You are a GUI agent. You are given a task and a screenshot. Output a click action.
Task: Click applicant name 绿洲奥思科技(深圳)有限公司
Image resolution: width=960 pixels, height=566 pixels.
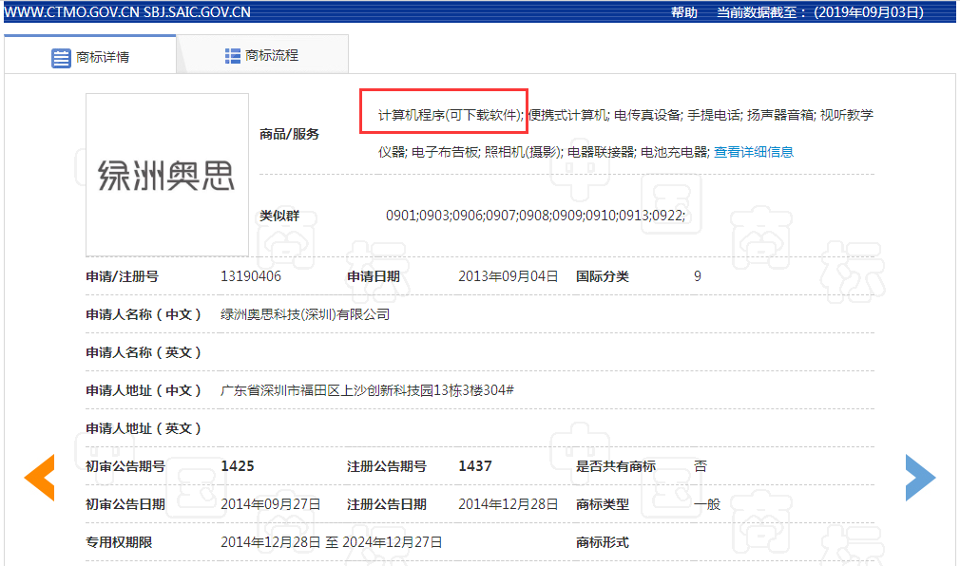click(305, 314)
